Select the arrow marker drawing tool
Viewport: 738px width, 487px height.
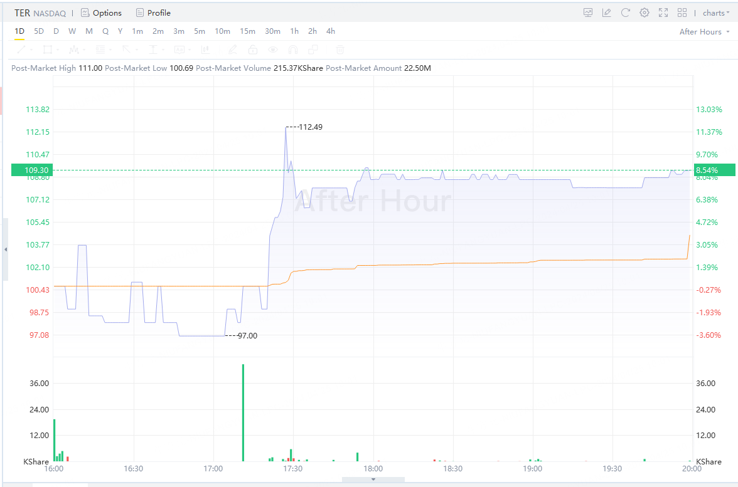coord(126,50)
